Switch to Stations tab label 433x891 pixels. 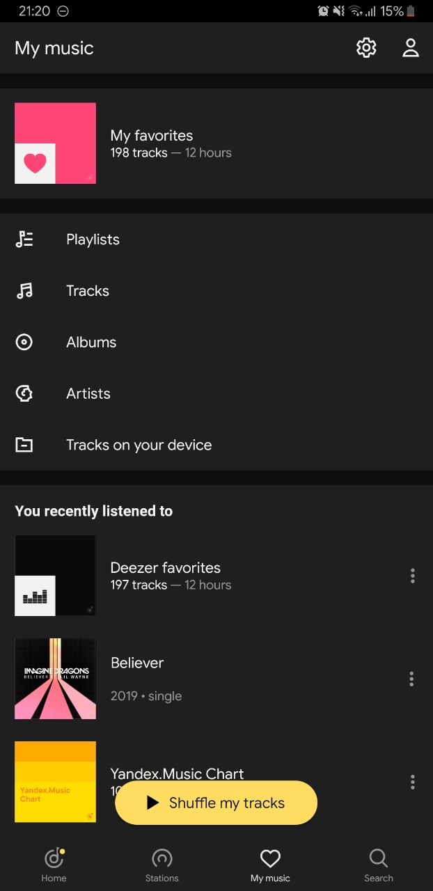pos(162,878)
